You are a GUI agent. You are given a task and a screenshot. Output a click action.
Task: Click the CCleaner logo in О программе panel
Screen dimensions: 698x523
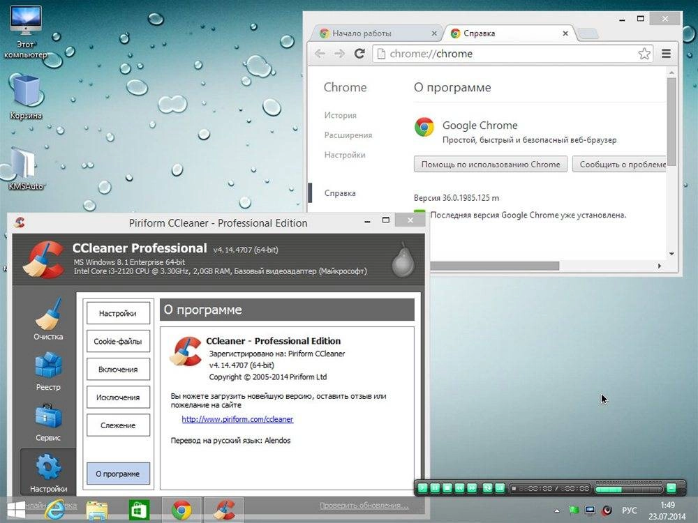pyautogui.click(x=186, y=351)
